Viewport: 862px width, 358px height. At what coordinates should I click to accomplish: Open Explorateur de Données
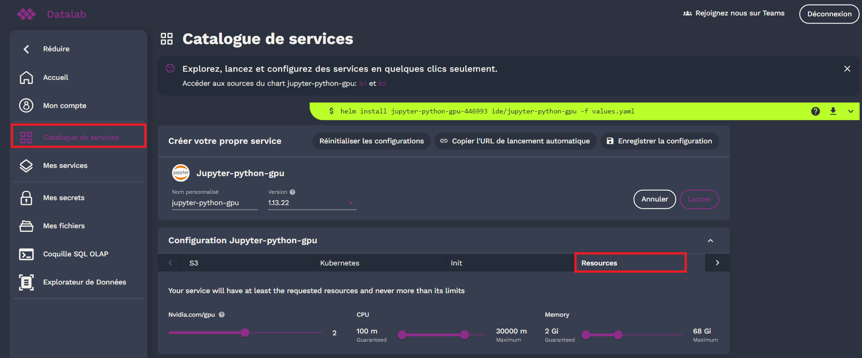click(84, 282)
